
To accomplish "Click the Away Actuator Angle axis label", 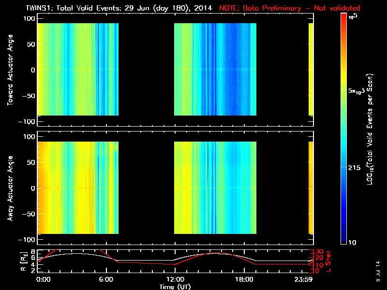I will click(x=10, y=188).
